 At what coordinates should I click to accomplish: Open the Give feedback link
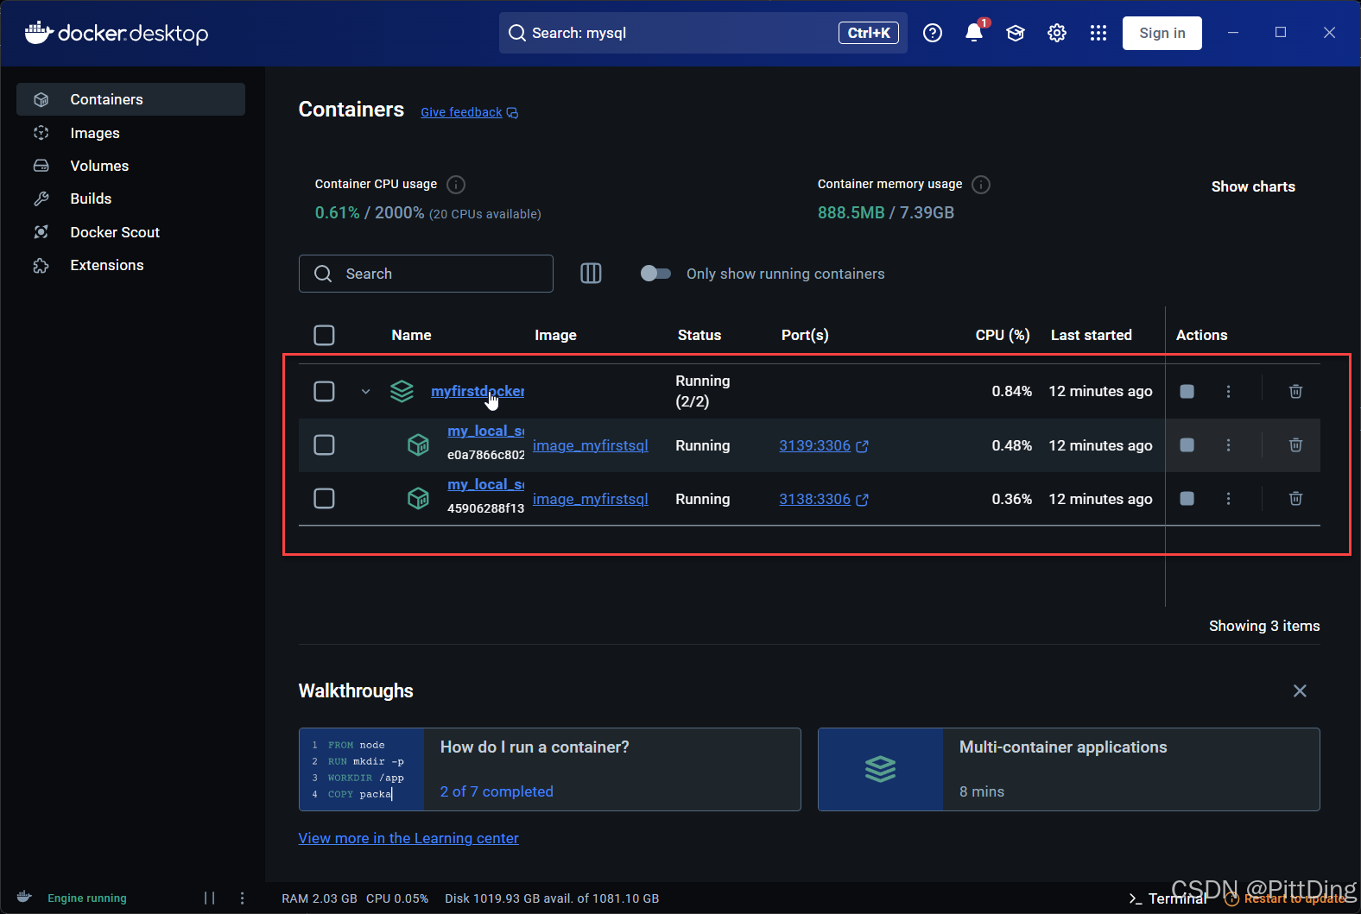469,112
